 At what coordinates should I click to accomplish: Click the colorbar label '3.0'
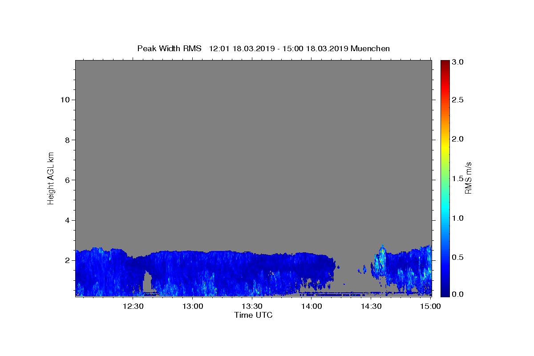[x=458, y=62]
